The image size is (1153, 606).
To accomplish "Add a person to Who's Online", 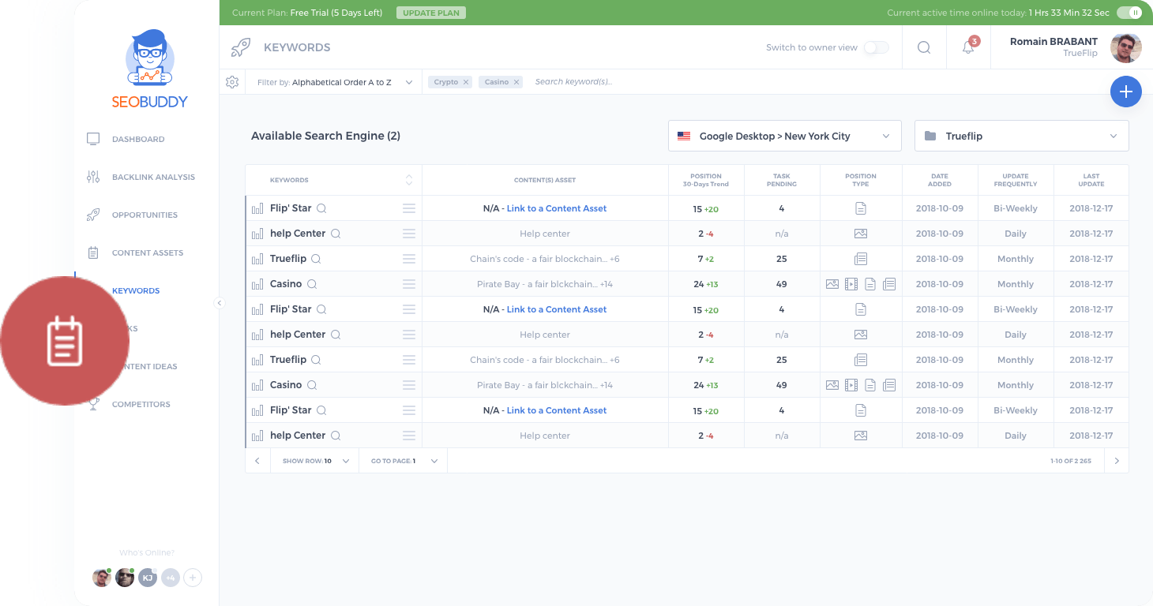I will click(x=193, y=578).
